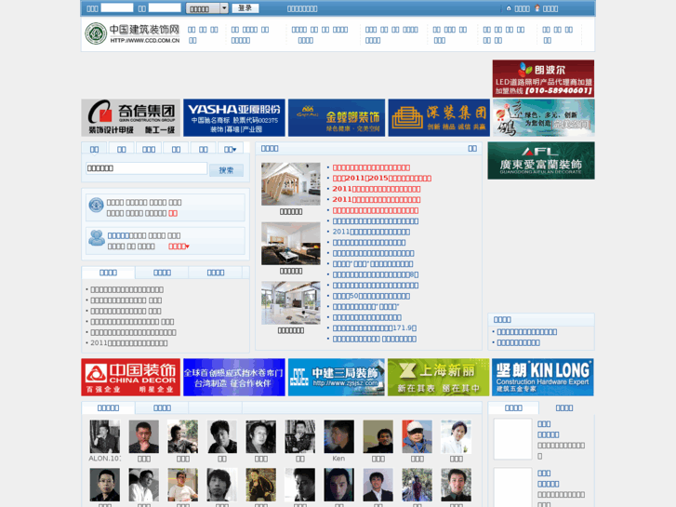The image size is (676, 507).
Task: Open the 中建三局装饰 banner
Action: point(337,377)
